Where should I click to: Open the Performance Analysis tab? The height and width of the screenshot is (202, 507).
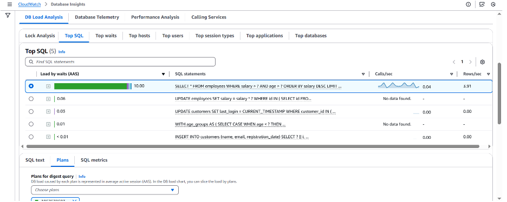pyautogui.click(x=155, y=17)
